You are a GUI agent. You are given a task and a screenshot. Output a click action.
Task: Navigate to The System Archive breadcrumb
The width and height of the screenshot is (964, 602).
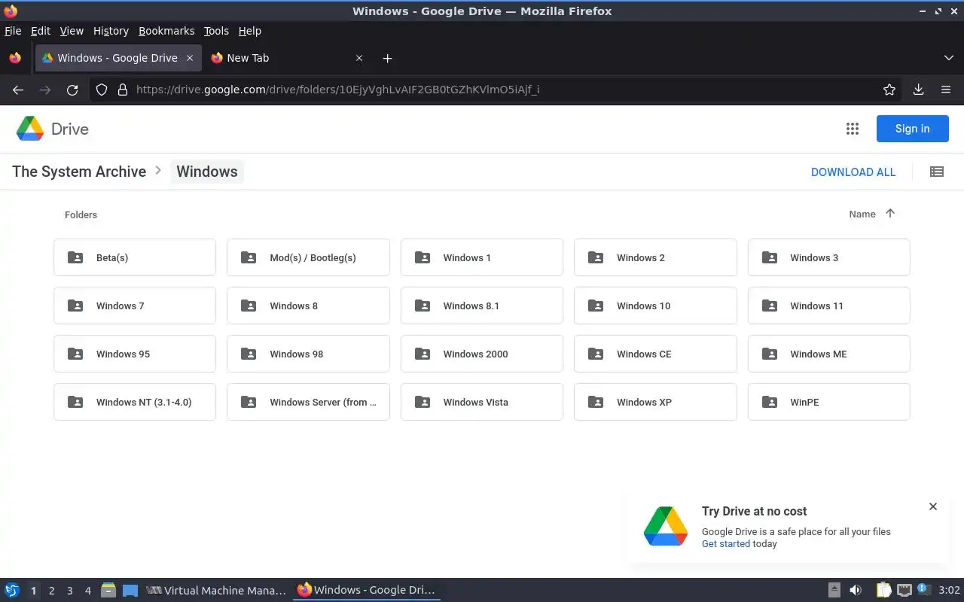click(79, 172)
